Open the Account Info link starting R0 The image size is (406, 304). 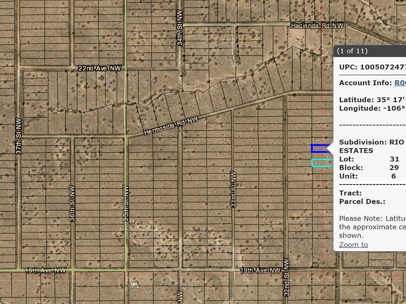point(400,83)
